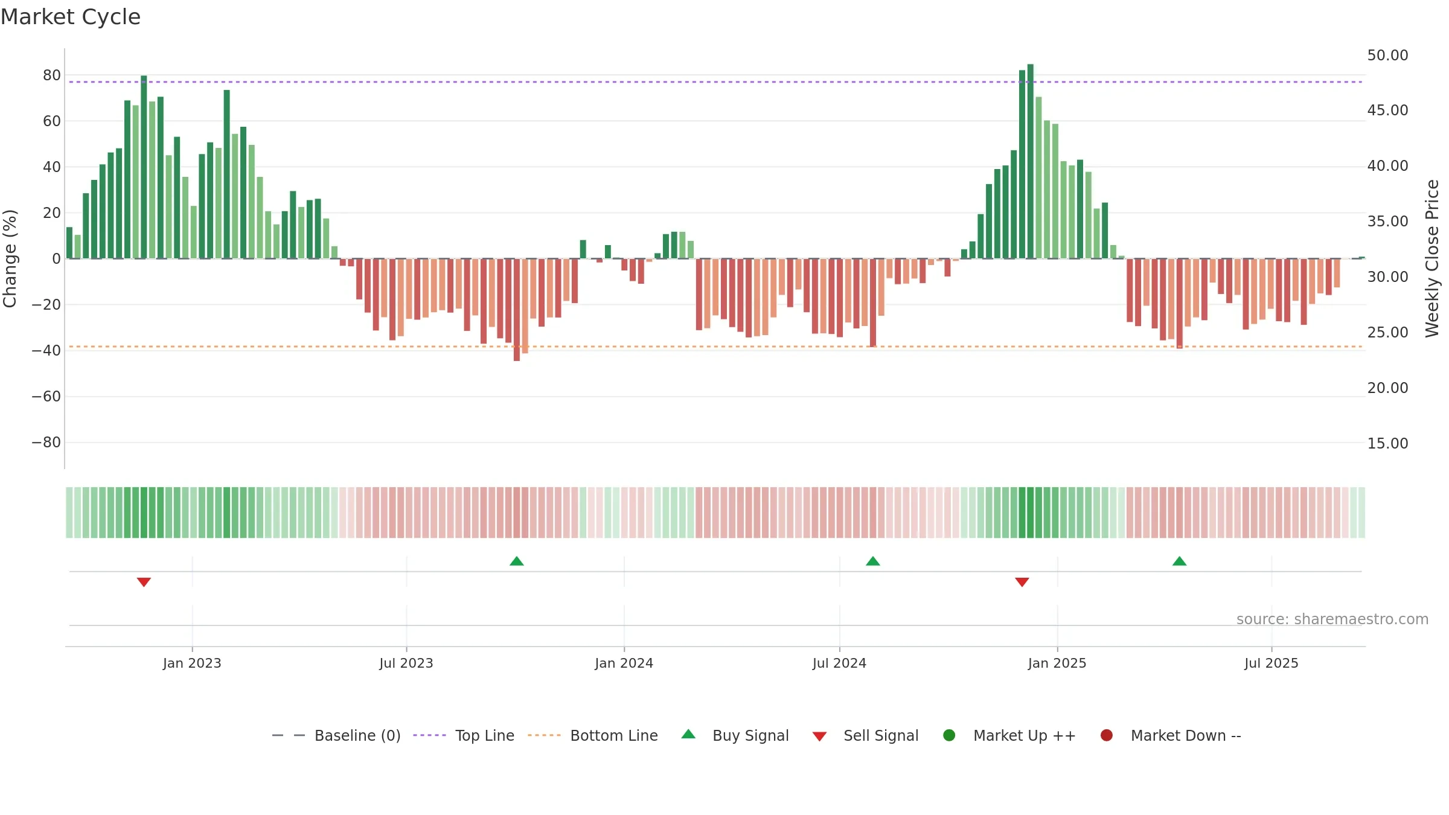Image resolution: width=1449 pixels, height=815 pixels.
Task: Toggle the Market Down -- legend label
Action: (x=1186, y=735)
